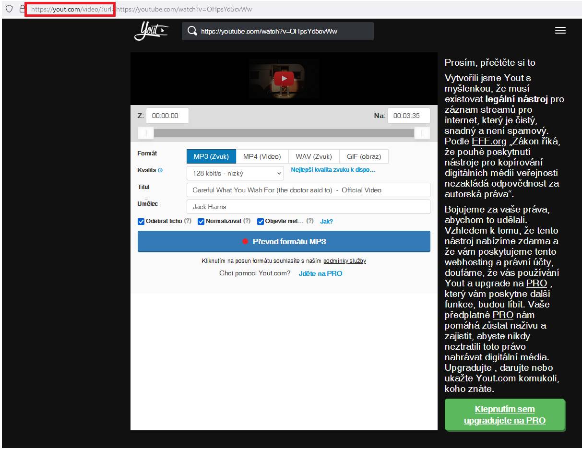Open the EFF.org link

click(489, 141)
